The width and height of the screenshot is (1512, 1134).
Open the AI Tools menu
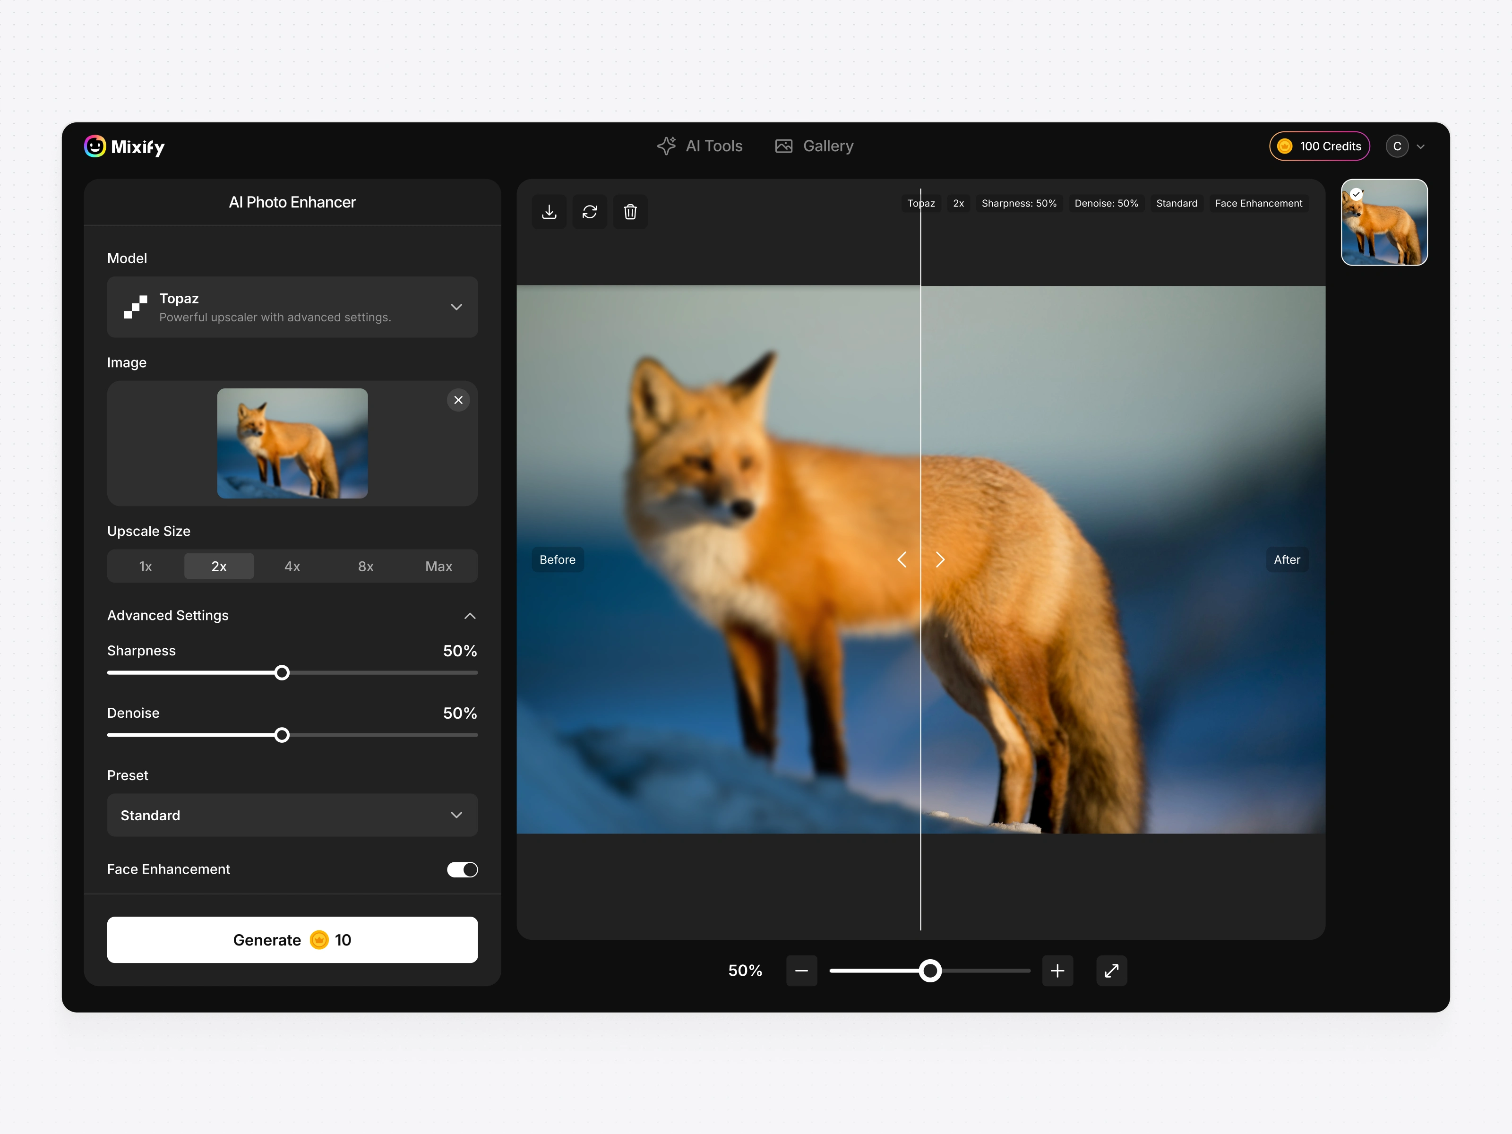[x=700, y=146]
